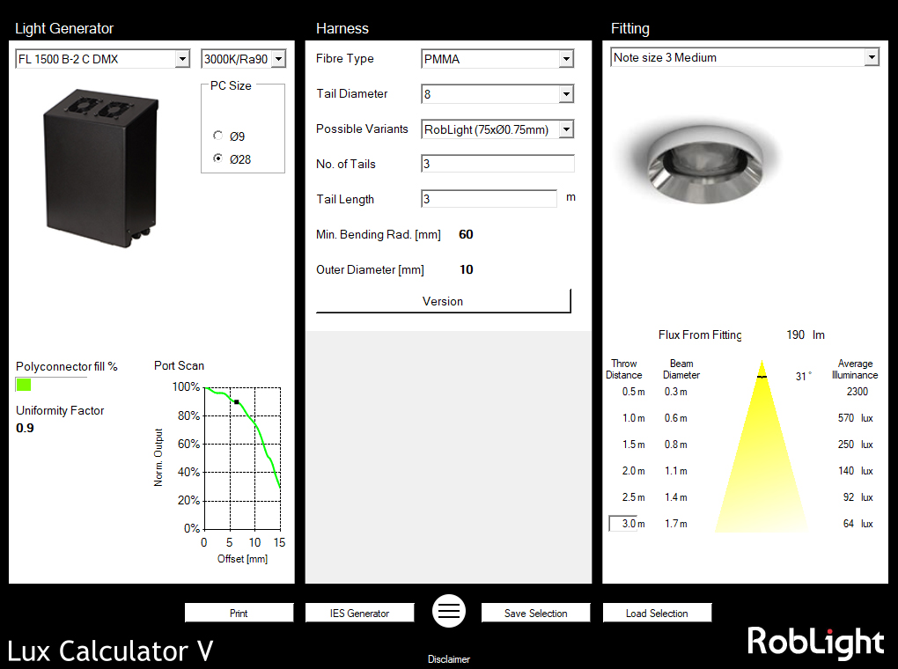
Task: Click the black marker on Port Scan curve
Action: [x=237, y=402]
